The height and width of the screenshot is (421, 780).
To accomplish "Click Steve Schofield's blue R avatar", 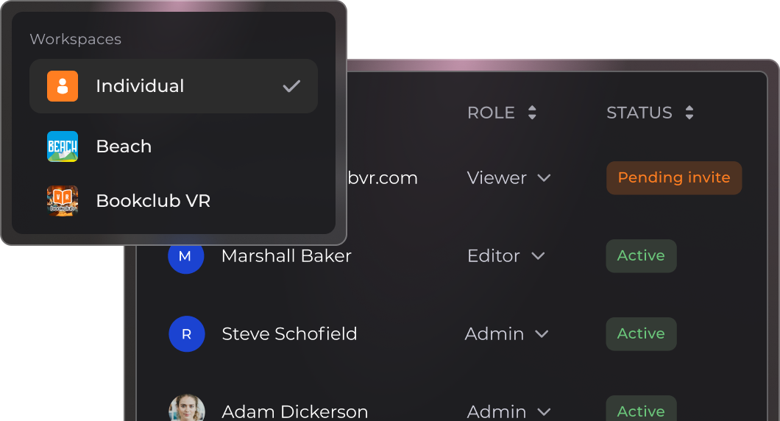I will pyautogui.click(x=186, y=334).
